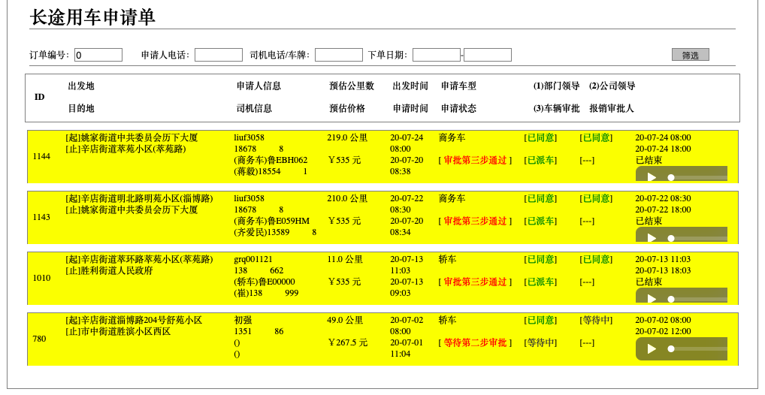Click 49.0 公里 distance value
Screen dimensions: 765x395
345,321
